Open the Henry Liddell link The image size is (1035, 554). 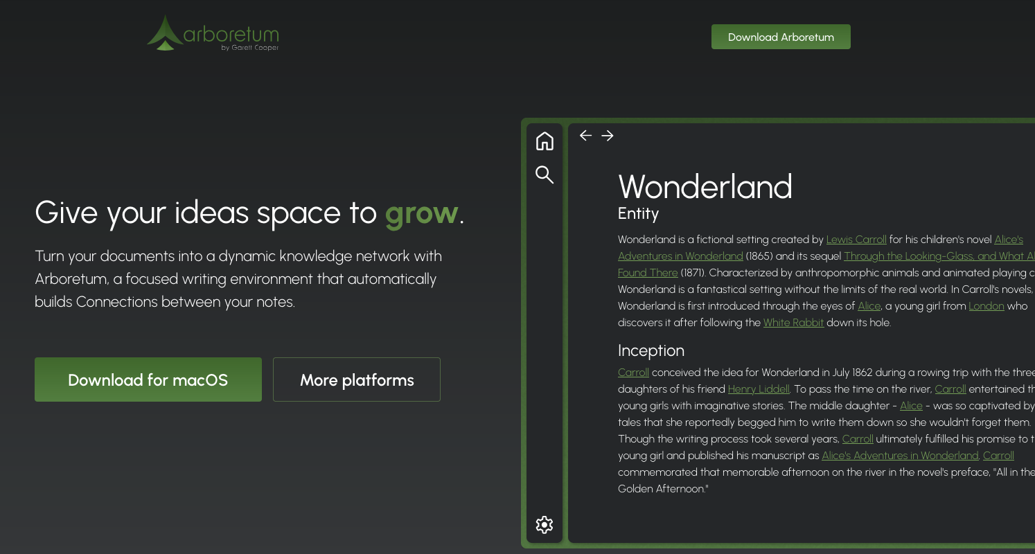tap(759, 389)
